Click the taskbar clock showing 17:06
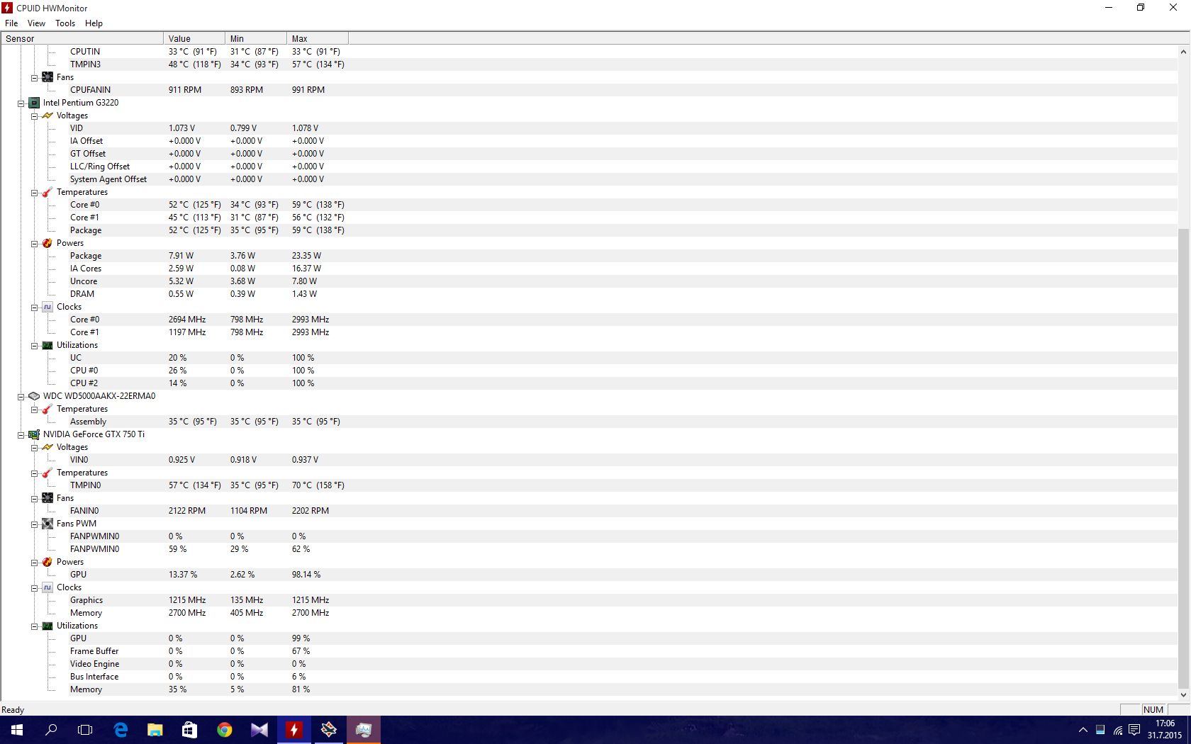The image size is (1191, 744). 1165,730
